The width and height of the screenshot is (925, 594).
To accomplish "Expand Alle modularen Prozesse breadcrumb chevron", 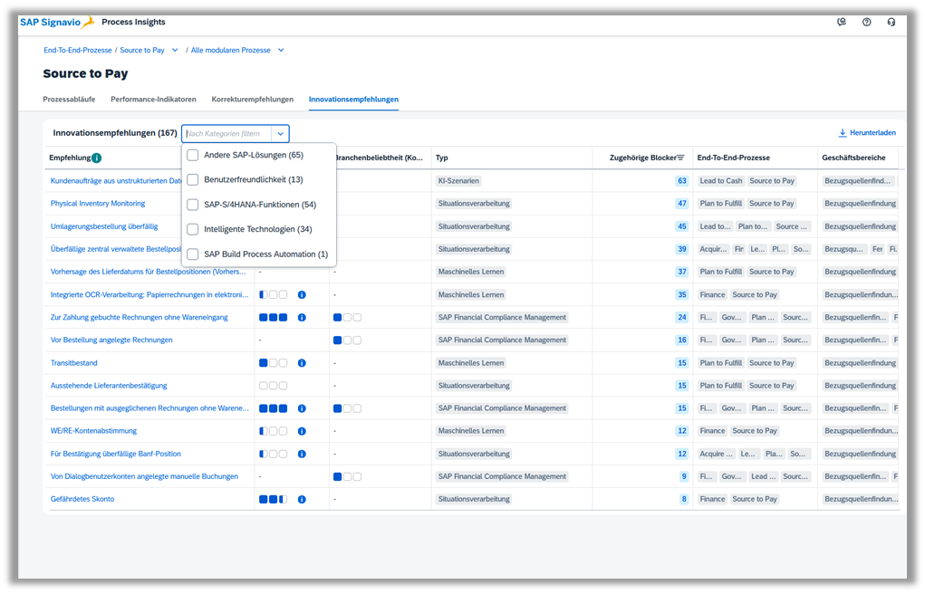I will (281, 50).
